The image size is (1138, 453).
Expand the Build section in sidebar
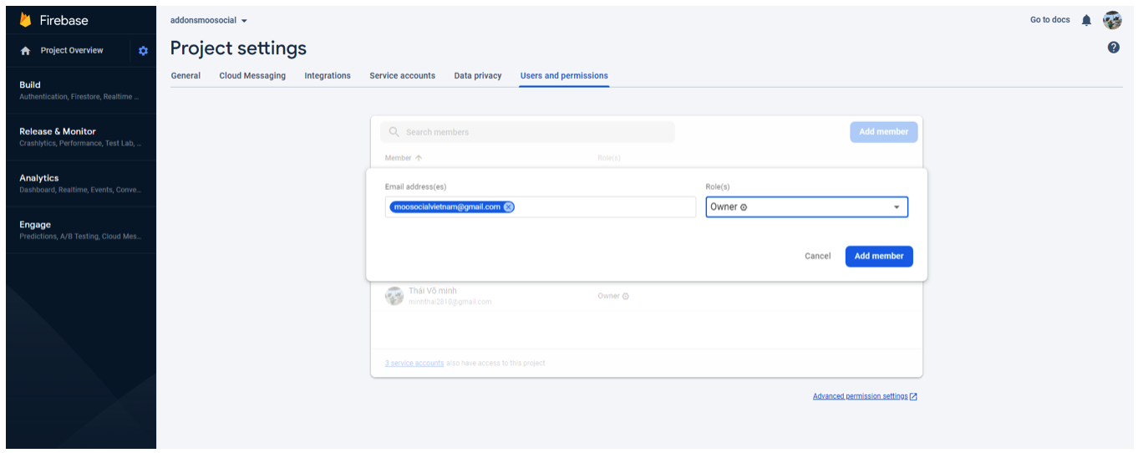(x=81, y=90)
